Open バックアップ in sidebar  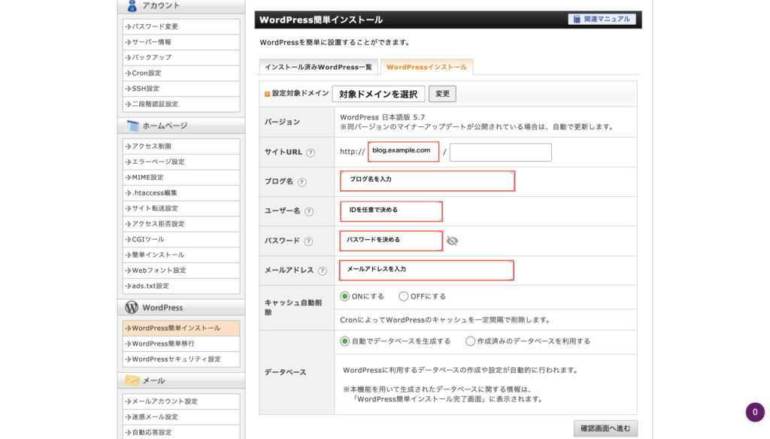click(181, 57)
